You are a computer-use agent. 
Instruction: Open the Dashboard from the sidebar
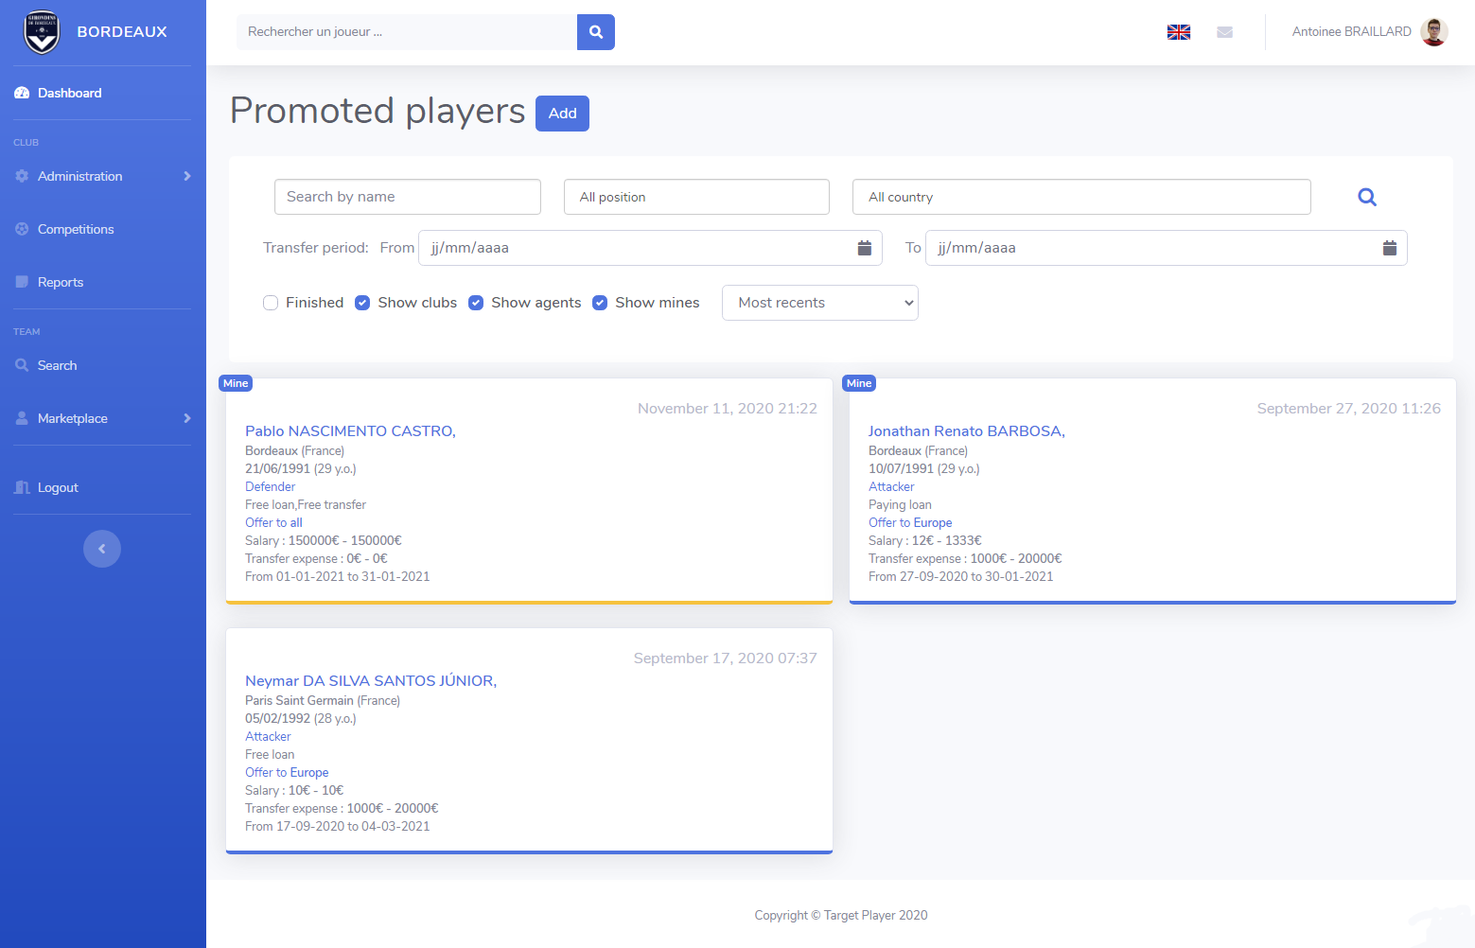point(68,93)
